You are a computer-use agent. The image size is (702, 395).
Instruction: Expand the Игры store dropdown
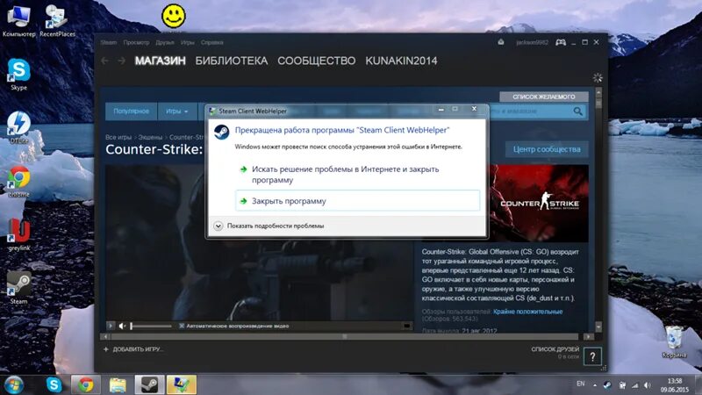tap(177, 111)
